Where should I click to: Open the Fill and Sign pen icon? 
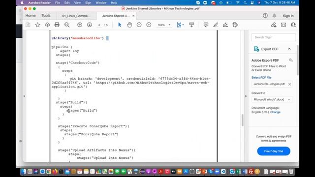pyautogui.click(x=225, y=25)
